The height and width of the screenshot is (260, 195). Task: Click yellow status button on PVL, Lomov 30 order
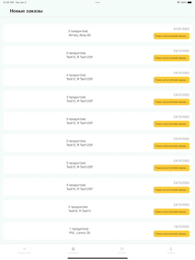pyautogui.click(x=171, y=234)
